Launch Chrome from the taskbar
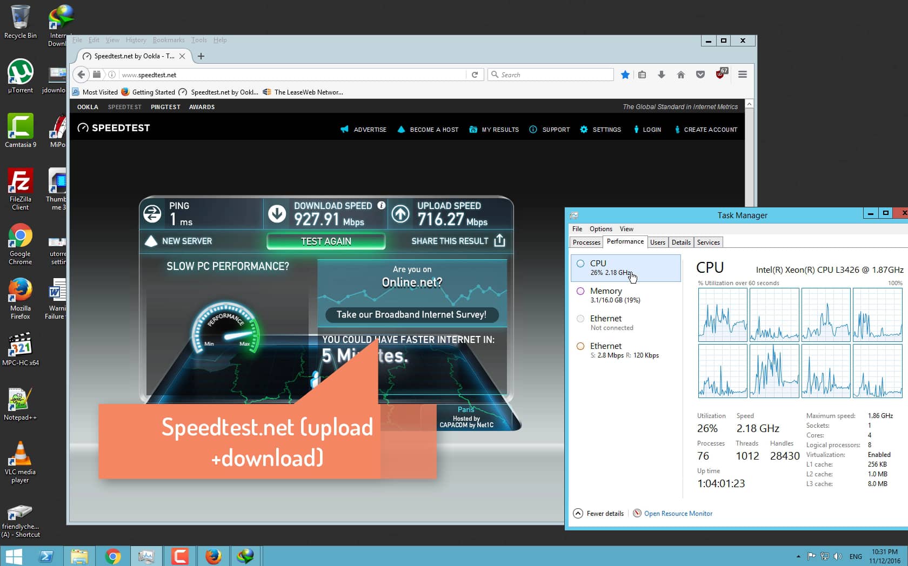The width and height of the screenshot is (908, 566). 113,556
